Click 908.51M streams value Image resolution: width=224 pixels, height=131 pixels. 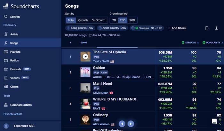(165, 52)
